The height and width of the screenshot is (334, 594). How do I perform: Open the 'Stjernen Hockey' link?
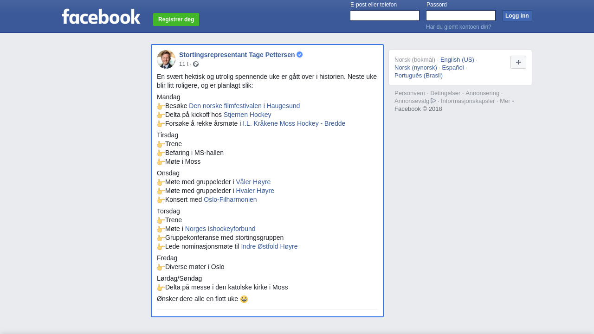pyautogui.click(x=247, y=115)
